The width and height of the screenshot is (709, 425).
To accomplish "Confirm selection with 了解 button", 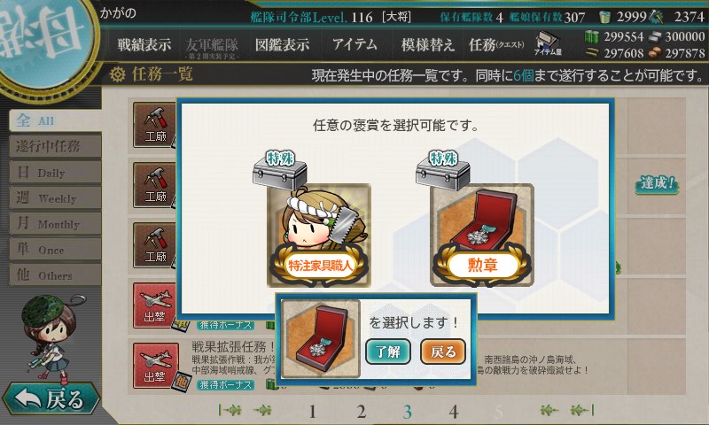I will coord(388,352).
